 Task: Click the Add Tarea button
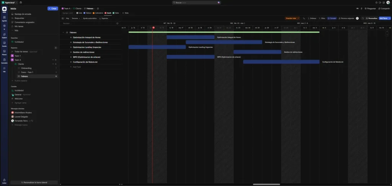384,18
